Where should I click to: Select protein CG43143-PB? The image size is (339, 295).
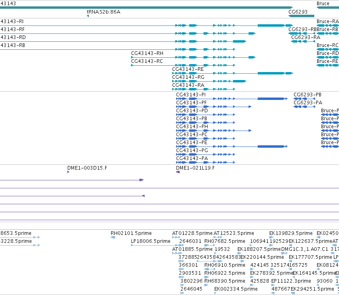coord(192,119)
